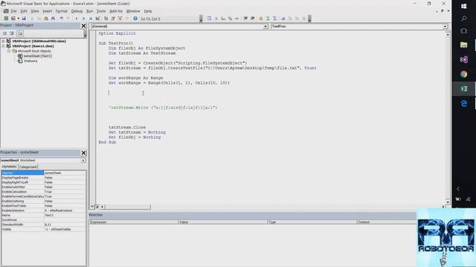
Task: Click the Redo icon in the toolbar
Action: point(68,19)
